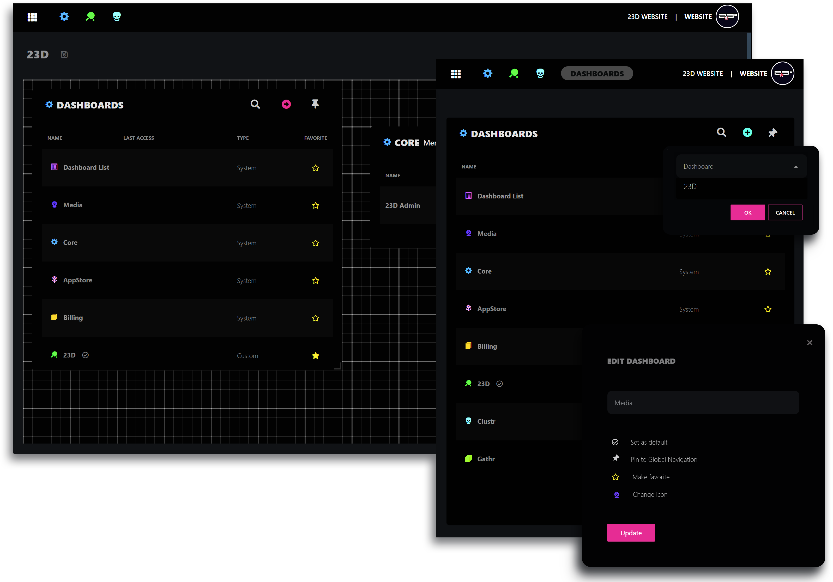Collapse the Dashboard dropdown selector
This screenshot has width=833, height=582.
tap(796, 167)
